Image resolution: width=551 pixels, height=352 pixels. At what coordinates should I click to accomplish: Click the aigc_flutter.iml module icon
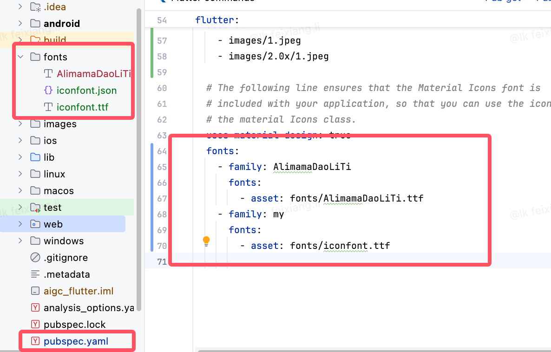(x=35, y=291)
